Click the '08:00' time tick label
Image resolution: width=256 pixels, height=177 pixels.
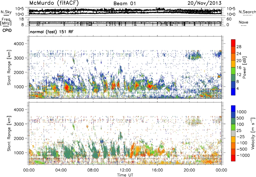(x=93, y=170)
